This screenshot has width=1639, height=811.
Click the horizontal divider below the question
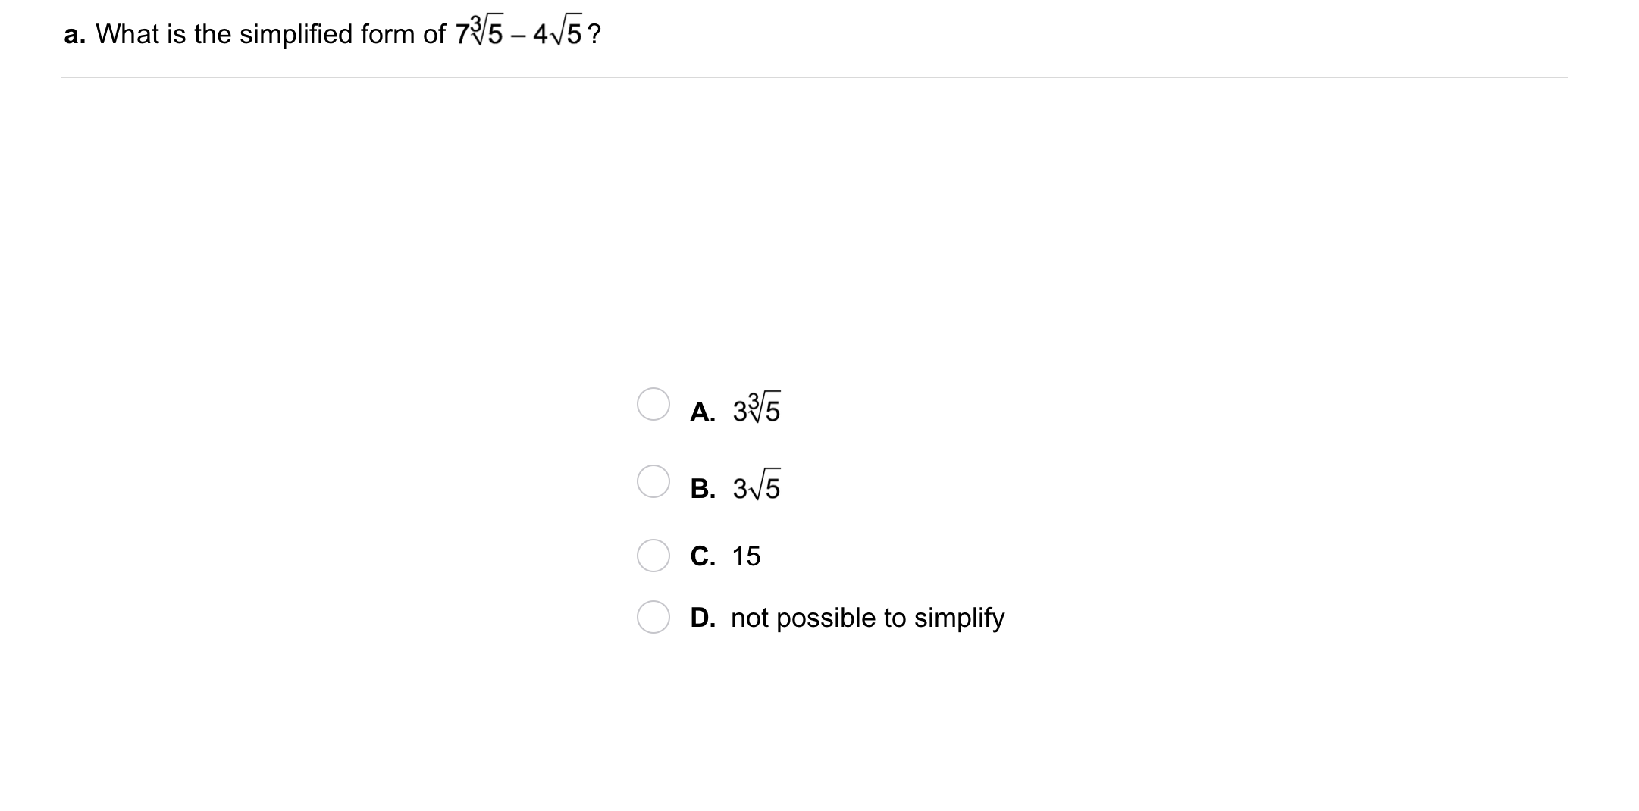coord(813,77)
